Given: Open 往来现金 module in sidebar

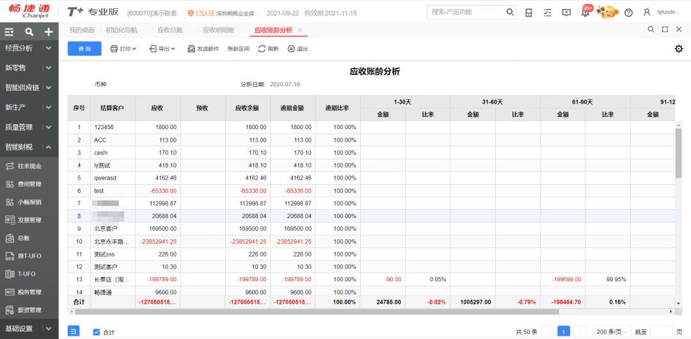Looking at the screenshot, I should coord(29,166).
